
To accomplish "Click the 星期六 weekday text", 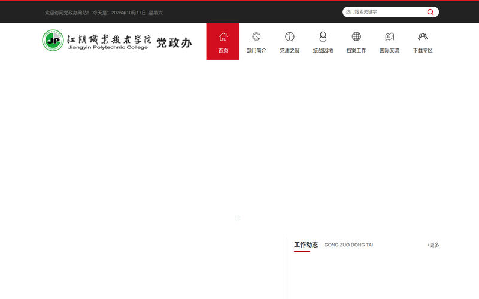I will [x=156, y=13].
